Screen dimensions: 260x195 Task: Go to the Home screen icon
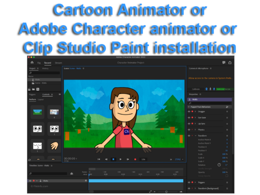32,62
